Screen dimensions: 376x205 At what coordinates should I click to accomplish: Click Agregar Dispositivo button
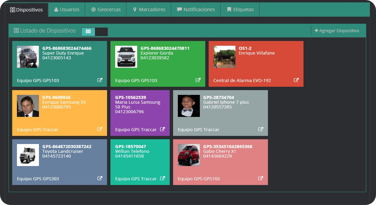coord(337,31)
